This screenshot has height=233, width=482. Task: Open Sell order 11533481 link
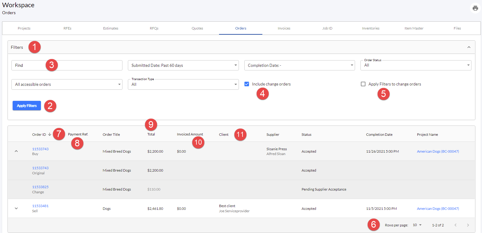click(40, 206)
